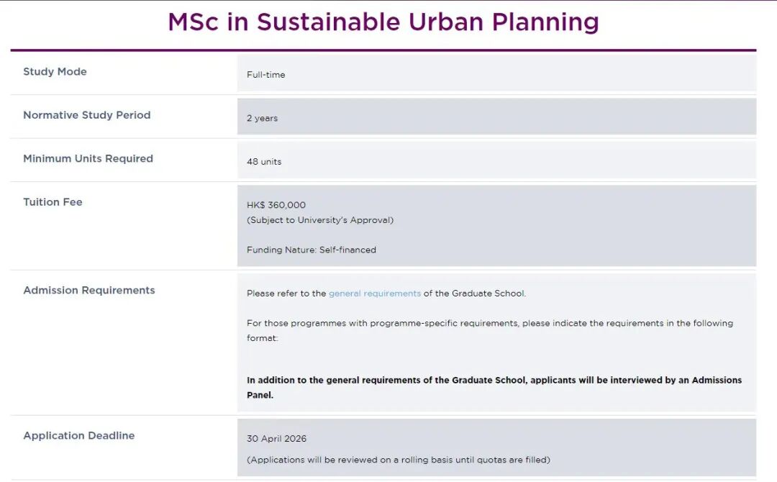
Task: Click 'of the Graduate School.' text after link
Action: tap(475, 294)
